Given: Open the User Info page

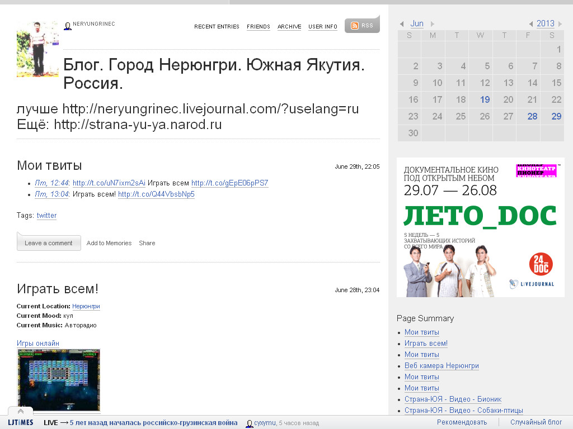Looking at the screenshot, I should (323, 27).
